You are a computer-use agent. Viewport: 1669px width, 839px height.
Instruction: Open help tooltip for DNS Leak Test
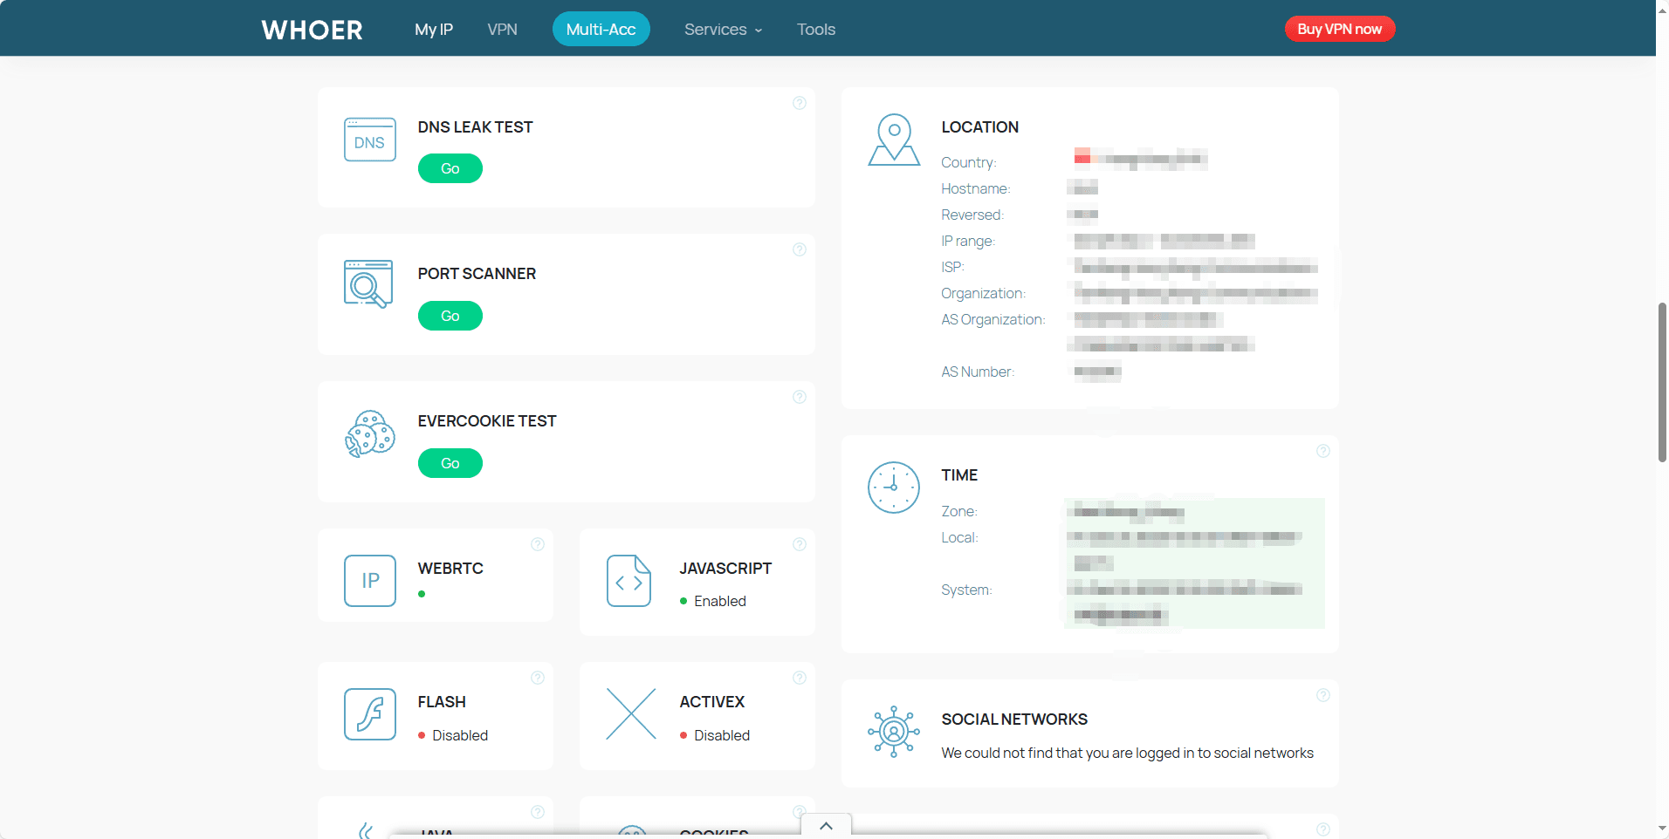(799, 103)
